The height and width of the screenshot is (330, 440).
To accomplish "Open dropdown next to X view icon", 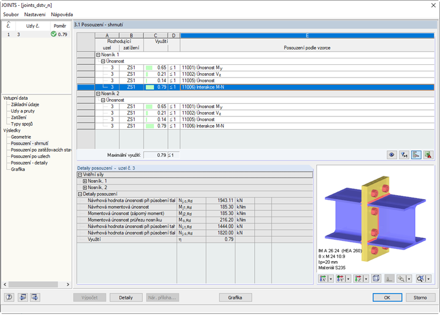I will click(331, 278).
